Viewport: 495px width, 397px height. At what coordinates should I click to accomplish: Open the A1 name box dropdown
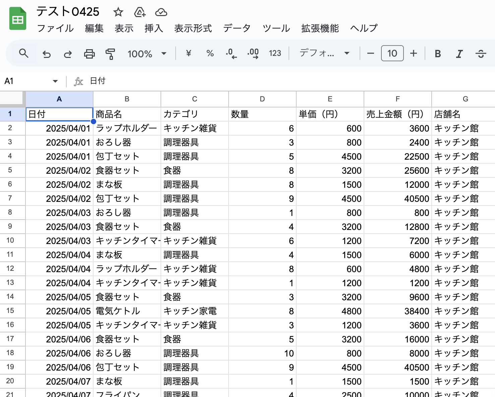55,81
